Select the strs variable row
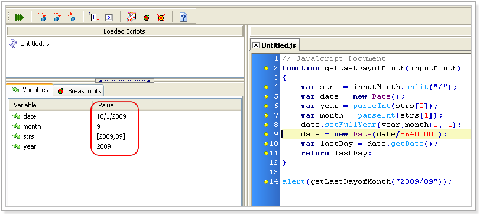The width and height of the screenshot is (480, 215). point(125,136)
